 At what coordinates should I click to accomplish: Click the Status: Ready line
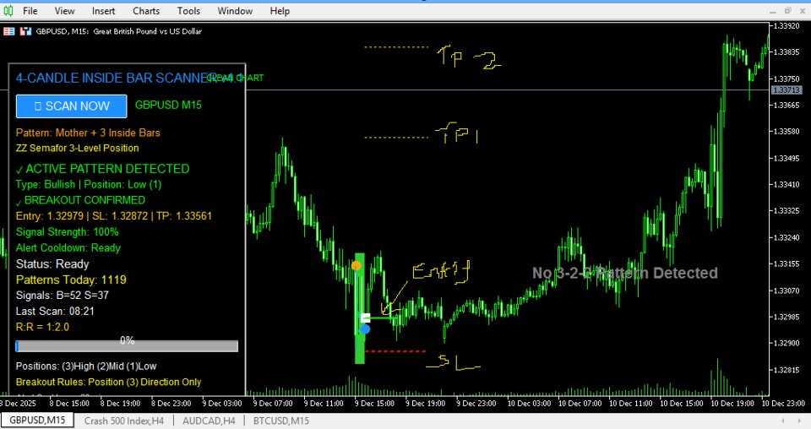coord(52,264)
